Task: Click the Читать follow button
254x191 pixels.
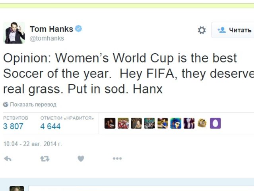Action: tap(234, 30)
